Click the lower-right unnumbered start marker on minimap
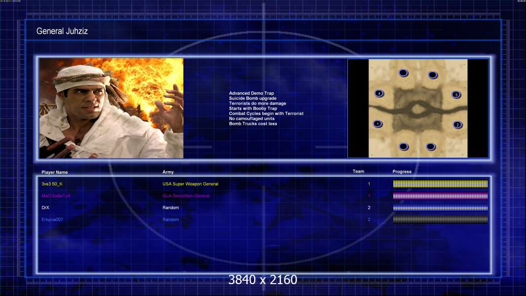 (431, 147)
